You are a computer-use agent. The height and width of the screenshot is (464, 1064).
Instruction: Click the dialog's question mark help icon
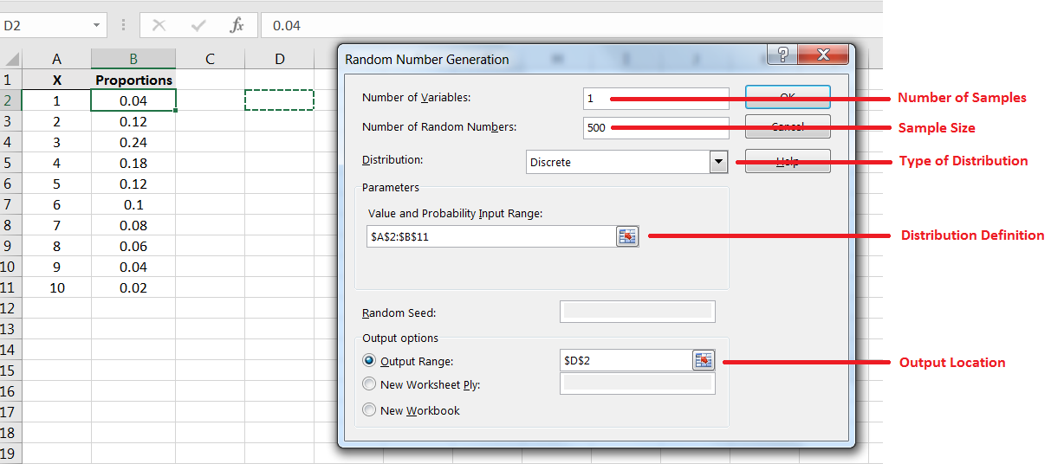(782, 56)
